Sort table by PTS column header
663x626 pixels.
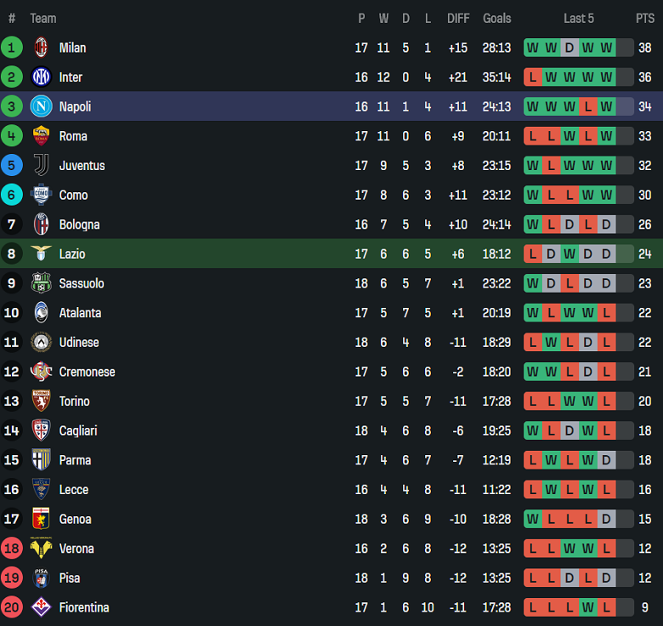pos(644,18)
